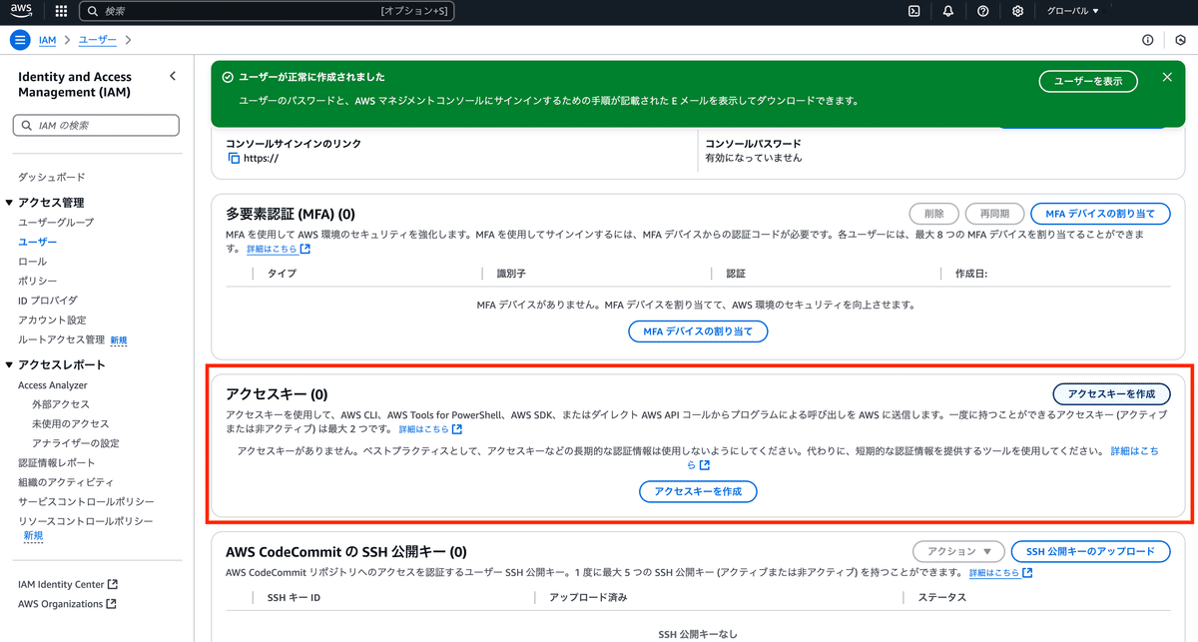Collapse the IAM sidebar with the chevron
Image resolution: width=1198 pixels, height=642 pixels.
click(172, 75)
